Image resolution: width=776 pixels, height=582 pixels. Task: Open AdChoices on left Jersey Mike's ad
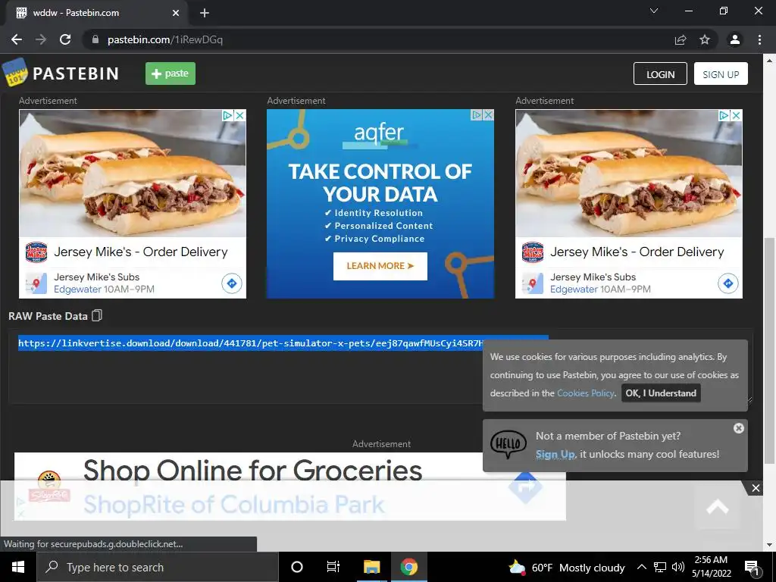tap(227, 115)
